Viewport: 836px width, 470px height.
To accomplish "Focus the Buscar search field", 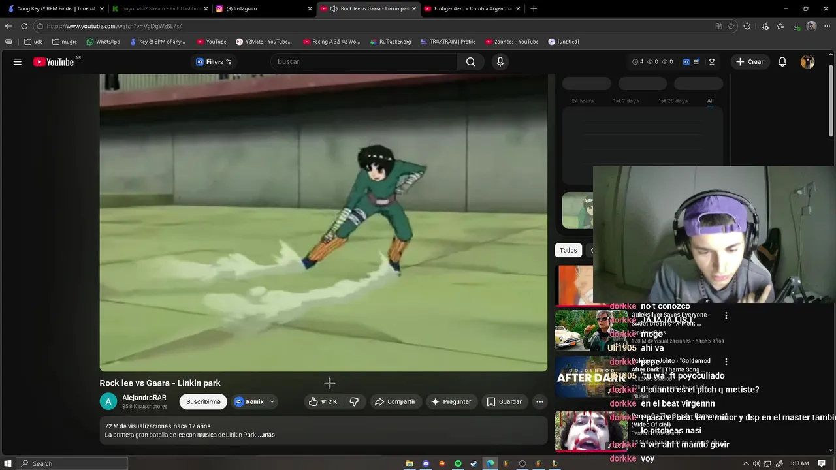I will click(x=364, y=62).
